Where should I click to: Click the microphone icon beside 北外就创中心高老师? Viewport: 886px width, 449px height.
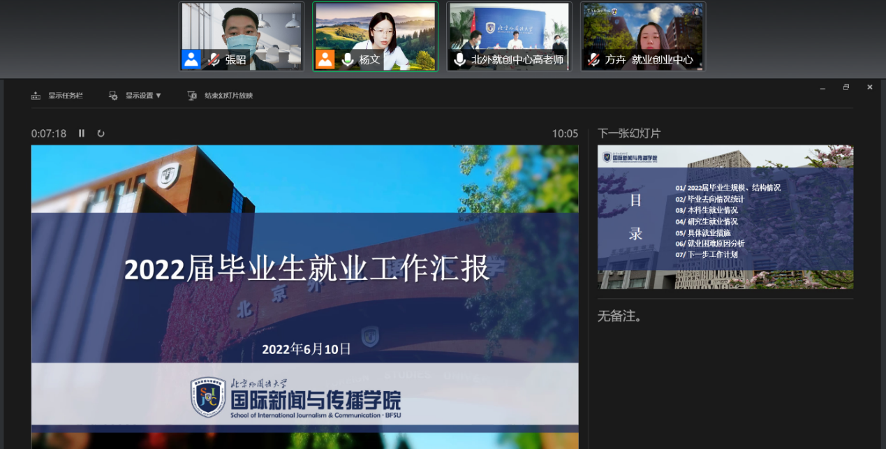tap(459, 60)
